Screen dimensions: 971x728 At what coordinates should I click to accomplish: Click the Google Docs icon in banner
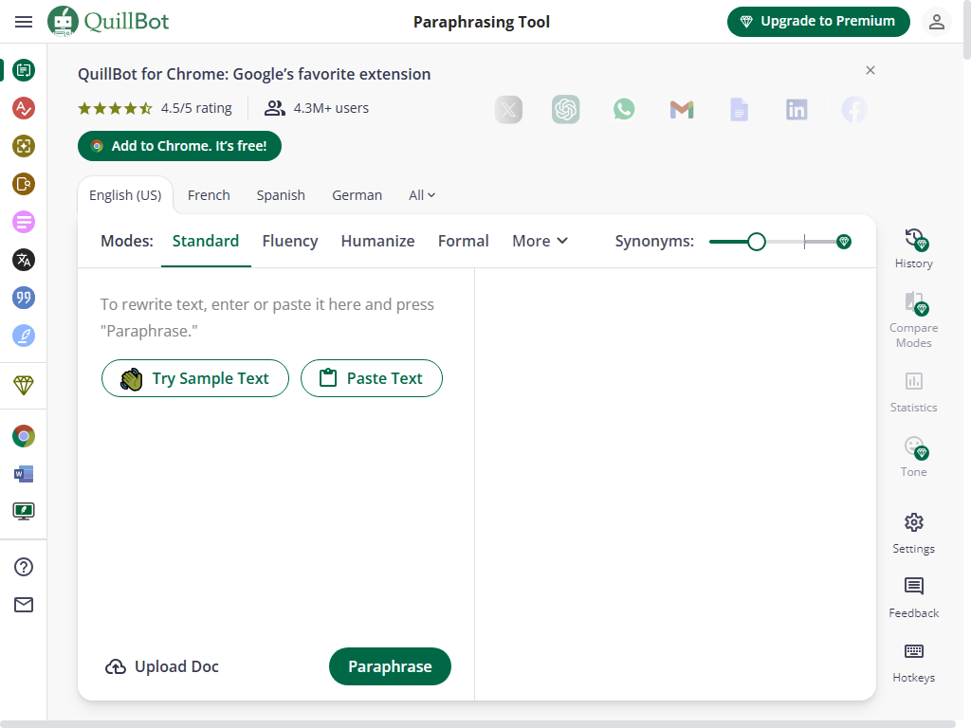(x=739, y=110)
